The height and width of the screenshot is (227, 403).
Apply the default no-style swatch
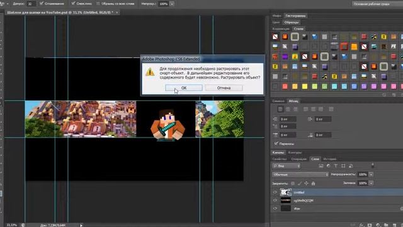coord(275,37)
